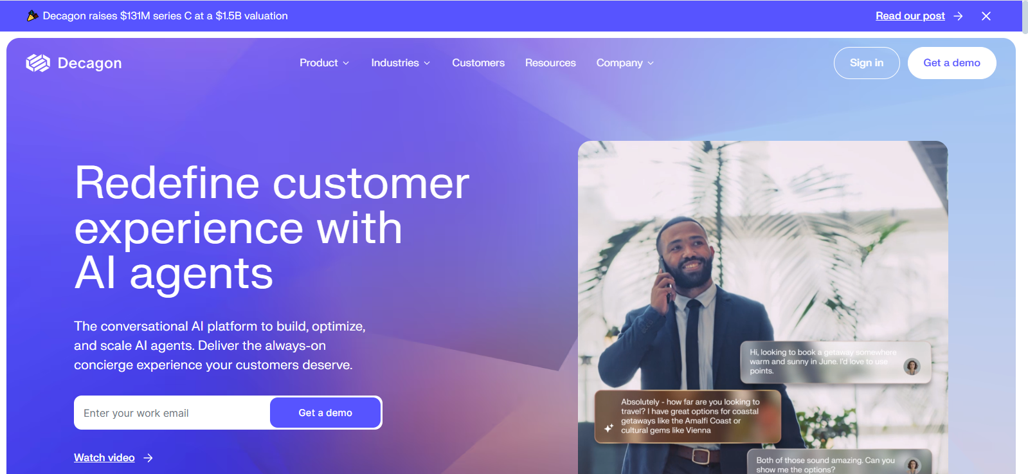Click the arrow next to Watch video

149,458
